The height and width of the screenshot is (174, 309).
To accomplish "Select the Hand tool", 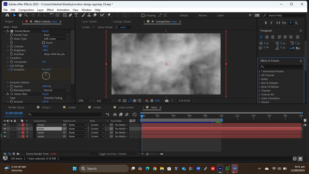I will coord(20,15).
